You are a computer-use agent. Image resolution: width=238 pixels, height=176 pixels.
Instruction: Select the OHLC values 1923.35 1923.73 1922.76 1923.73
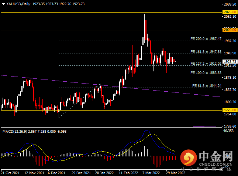(x=58, y=4)
